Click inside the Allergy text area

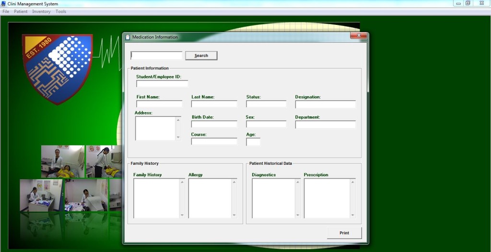(x=210, y=198)
